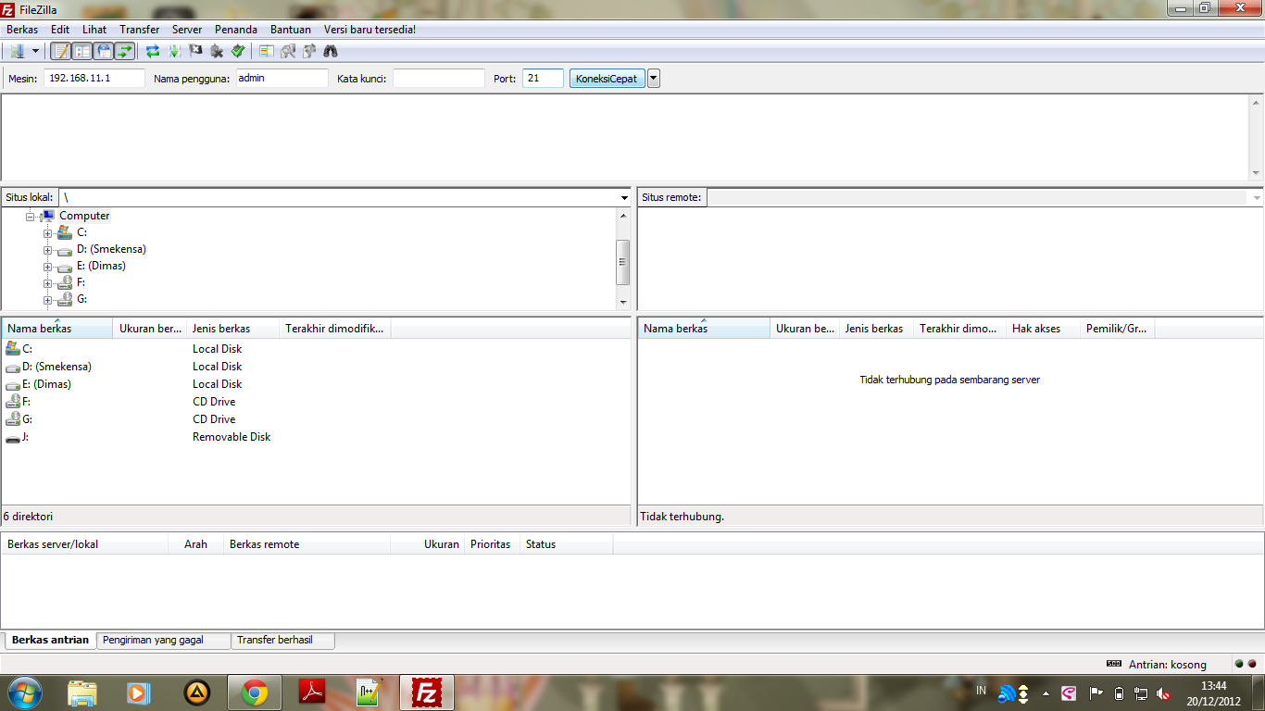Open the Situs remote path dropdown
Viewport: 1265px width, 711px height.
1257,198
